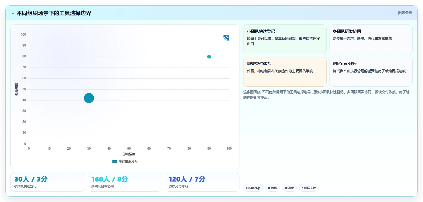423x202 pixels.
Task: Click the 进度 tag
Action: pyautogui.click(x=289, y=188)
